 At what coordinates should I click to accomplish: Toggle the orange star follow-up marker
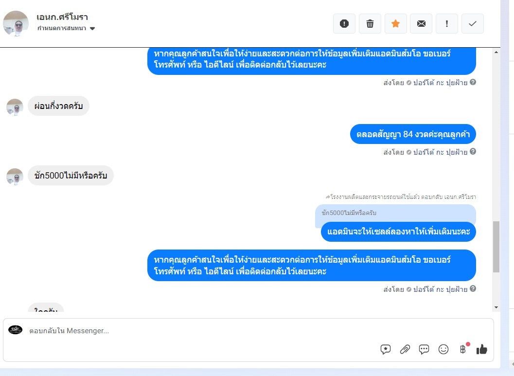click(396, 24)
